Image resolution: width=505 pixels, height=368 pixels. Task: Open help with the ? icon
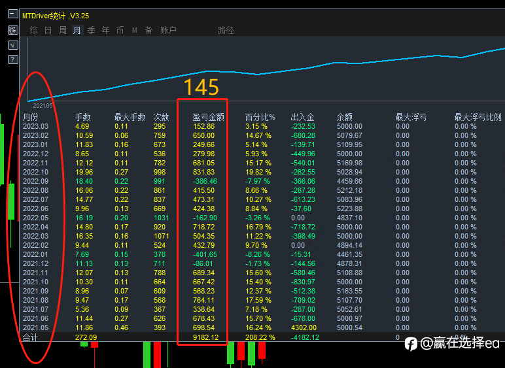12,59
